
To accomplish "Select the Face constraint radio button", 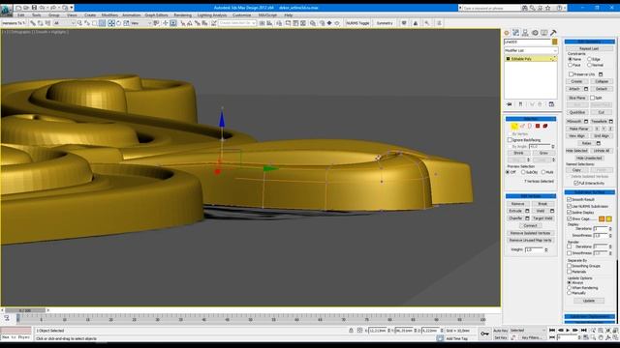I will pyautogui.click(x=571, y=65).
